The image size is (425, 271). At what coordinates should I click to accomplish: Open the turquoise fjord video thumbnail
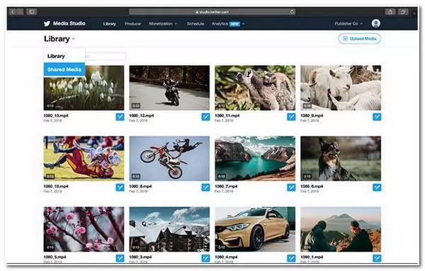pos(255,158)
